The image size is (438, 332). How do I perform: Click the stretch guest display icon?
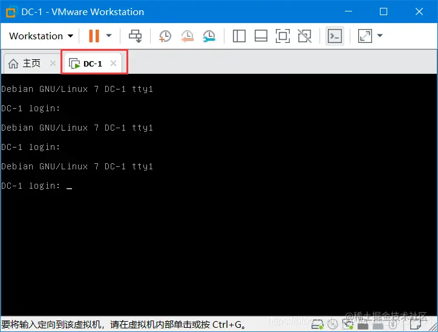click(365, 36)
